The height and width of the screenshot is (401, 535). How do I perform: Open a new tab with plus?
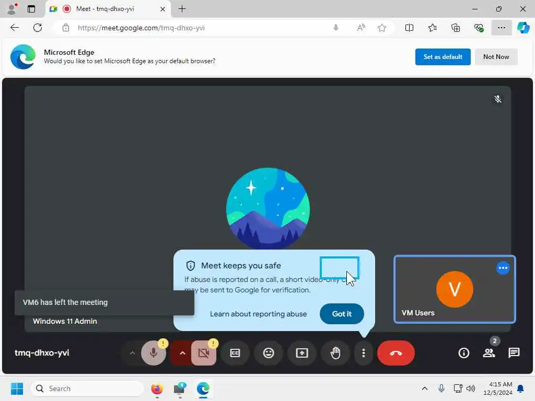click(x=182, y=9)
